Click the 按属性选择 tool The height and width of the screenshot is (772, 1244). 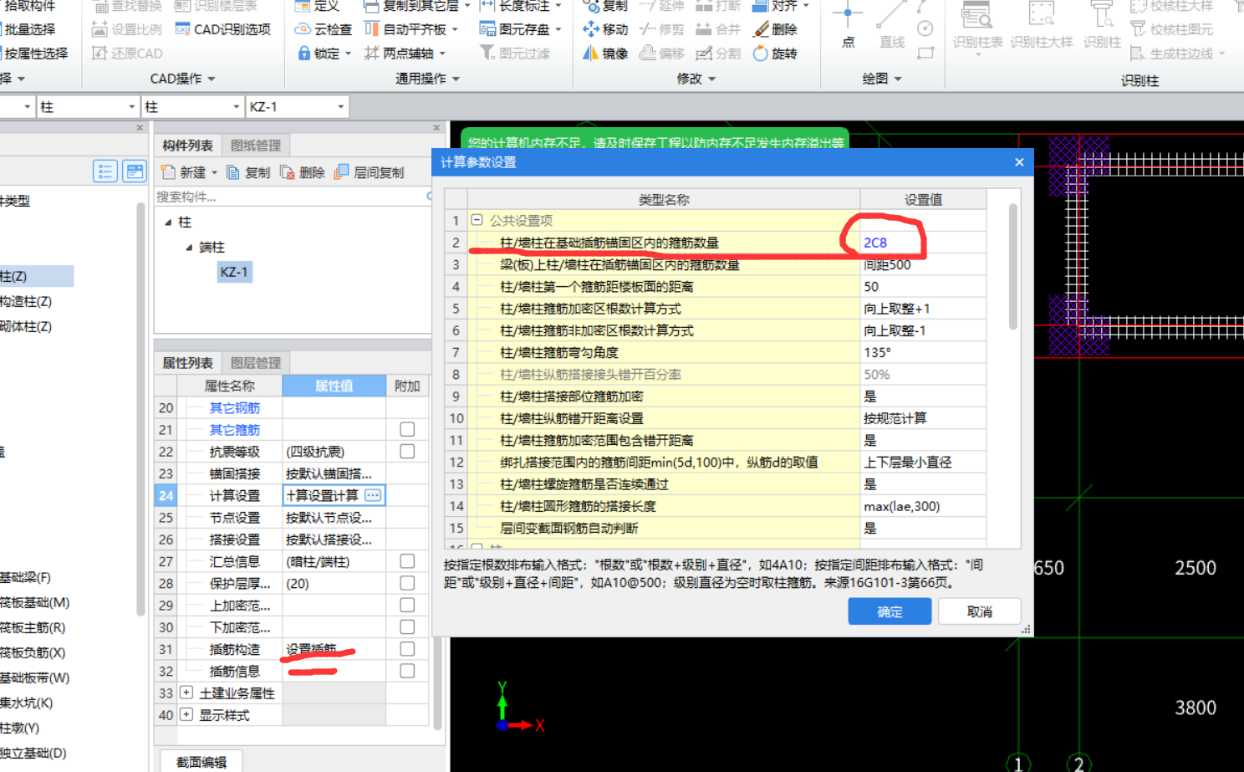(x=33, y=53)
